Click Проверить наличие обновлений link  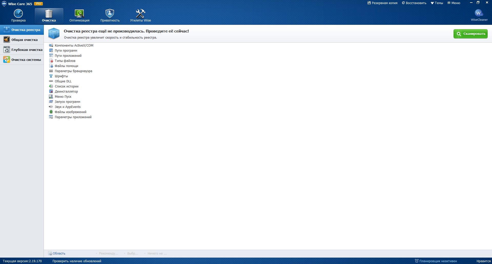[x=77, y=261]
